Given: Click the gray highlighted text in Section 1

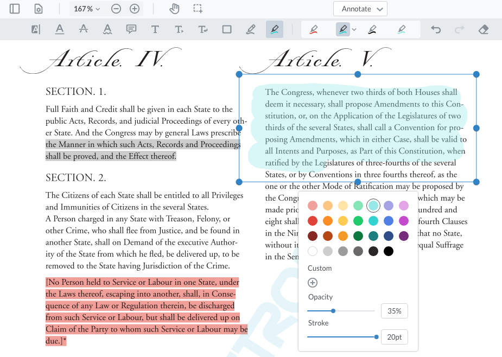Looking at the screenshot, I should click(x=143, y=150).
